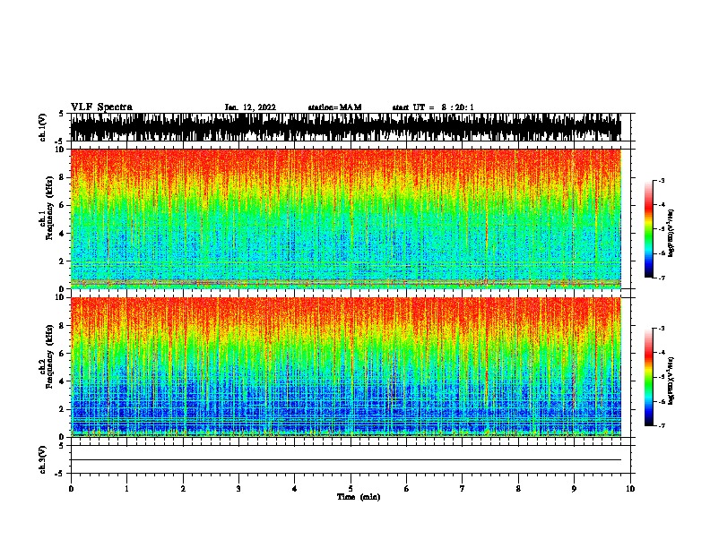This screenshot has height=548, width=710.
Task: Click the log(PSD) label beside ch.1 color bar
Action: (671, 233)
